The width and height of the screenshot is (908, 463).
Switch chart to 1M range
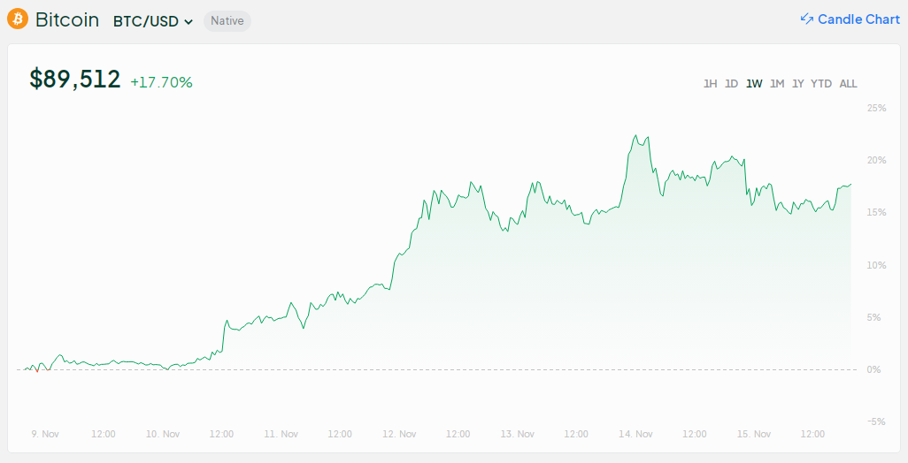[x=777, y=84]
